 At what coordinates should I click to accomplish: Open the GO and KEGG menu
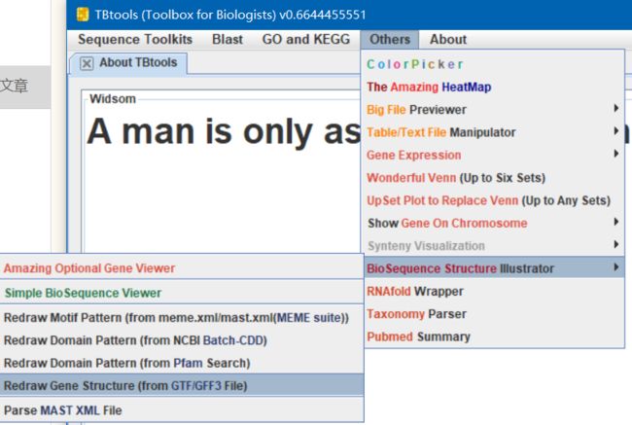306,40
